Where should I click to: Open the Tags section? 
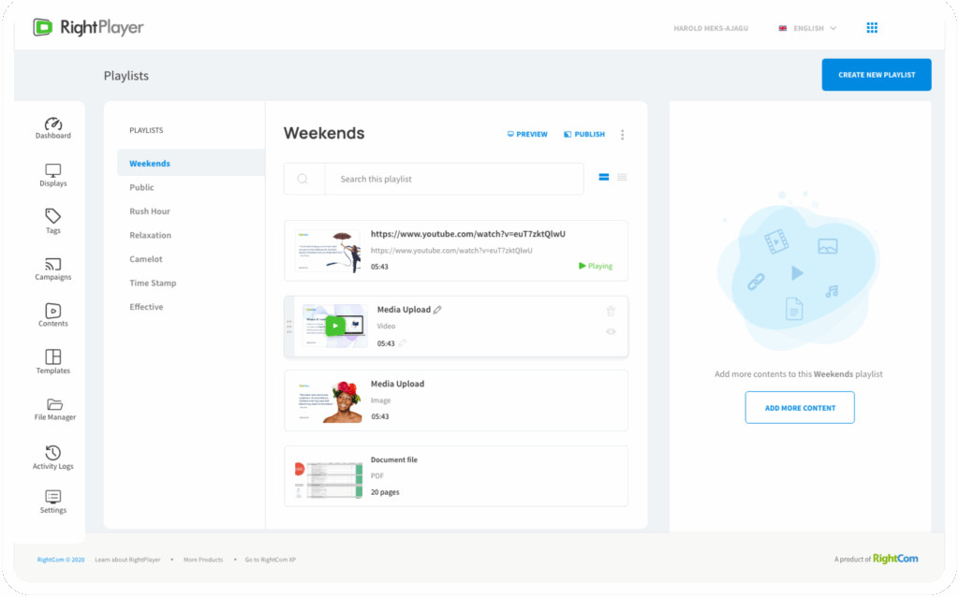pos(53,221)
